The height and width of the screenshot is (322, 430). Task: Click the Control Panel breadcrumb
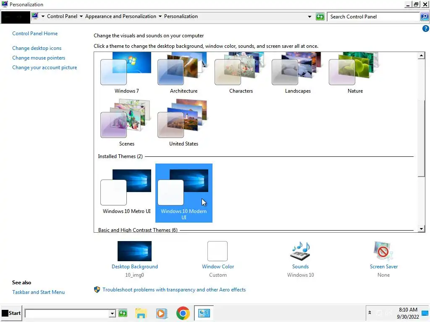click(62, 16)
